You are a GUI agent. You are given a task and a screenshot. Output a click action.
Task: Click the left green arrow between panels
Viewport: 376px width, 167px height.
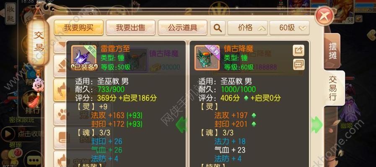point(181,124)
